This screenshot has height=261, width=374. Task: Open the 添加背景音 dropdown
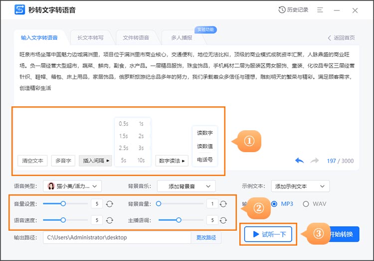(187, 186)
